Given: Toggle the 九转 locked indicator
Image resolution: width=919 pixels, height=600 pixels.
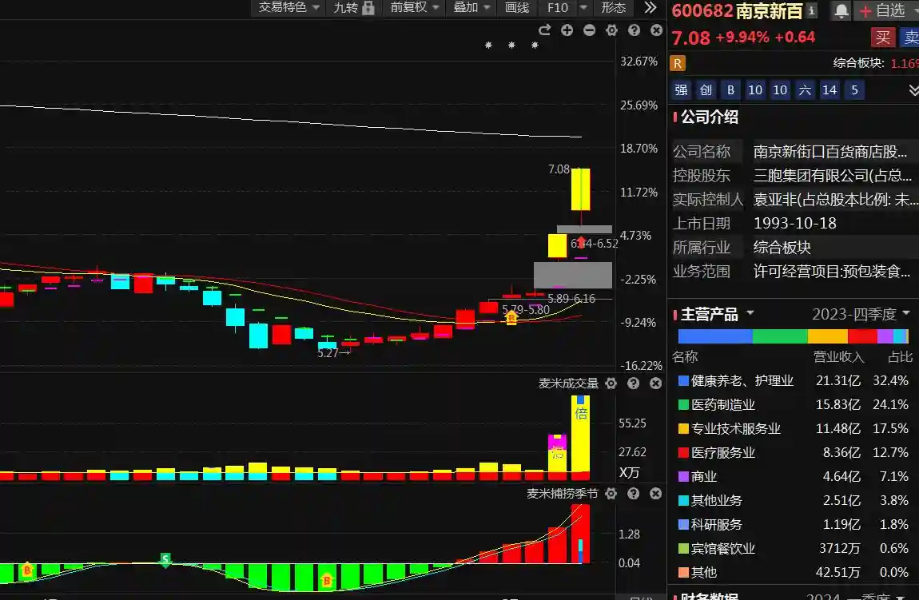Looking at the screenshot, I should click(353, 8).
